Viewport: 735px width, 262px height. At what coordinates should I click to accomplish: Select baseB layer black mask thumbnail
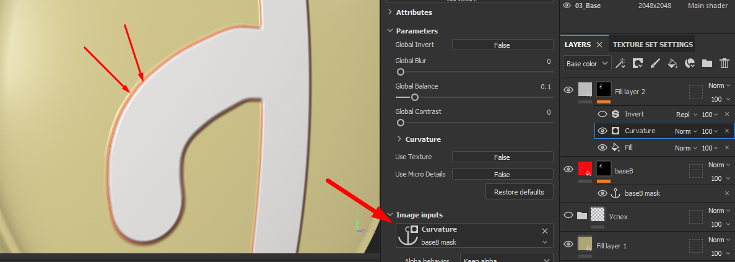(x=603, y=168)
